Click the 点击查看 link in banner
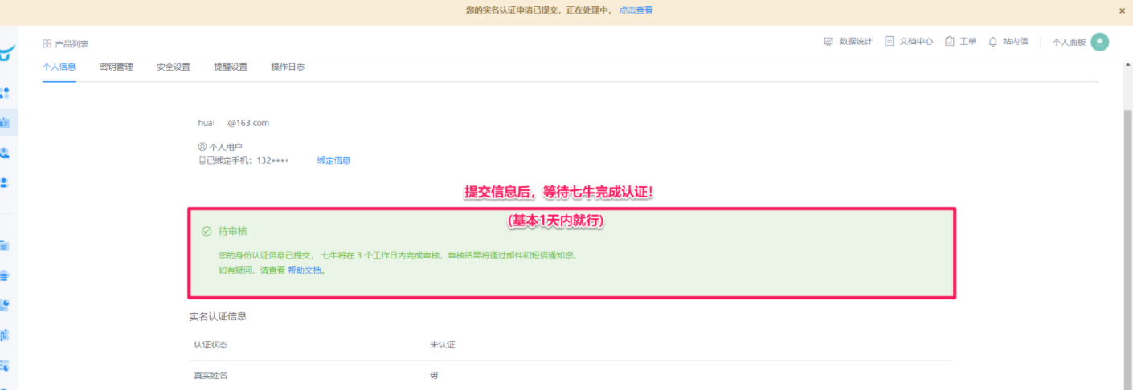 tap(636, 10)
